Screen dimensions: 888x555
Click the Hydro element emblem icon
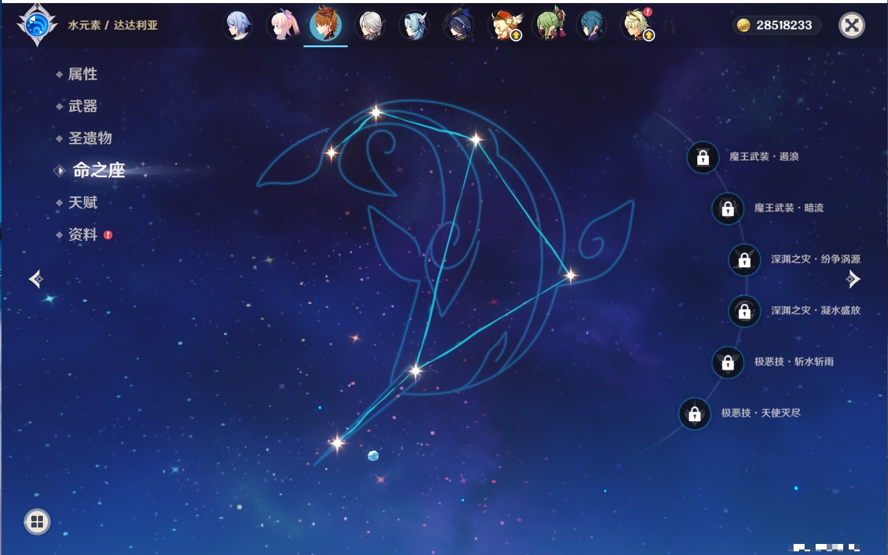coord(37,25)
